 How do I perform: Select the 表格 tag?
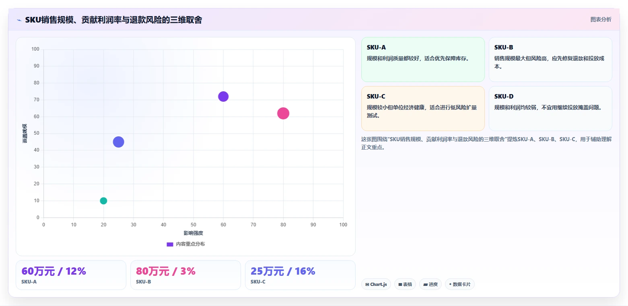tap(405, 284)
